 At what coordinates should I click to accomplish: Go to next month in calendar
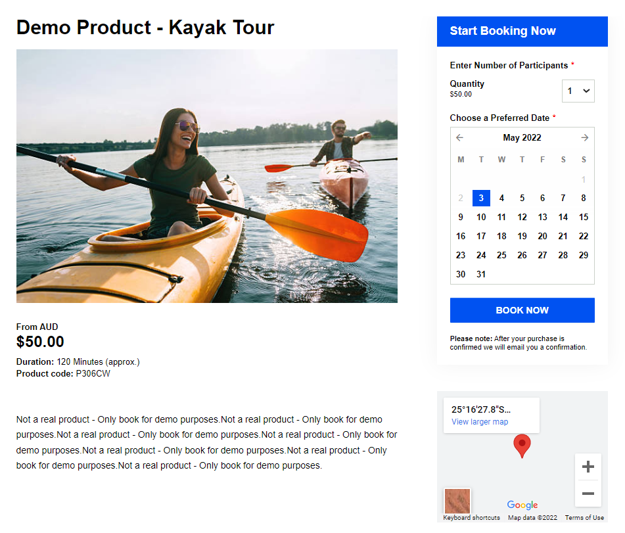click(584, 138)
